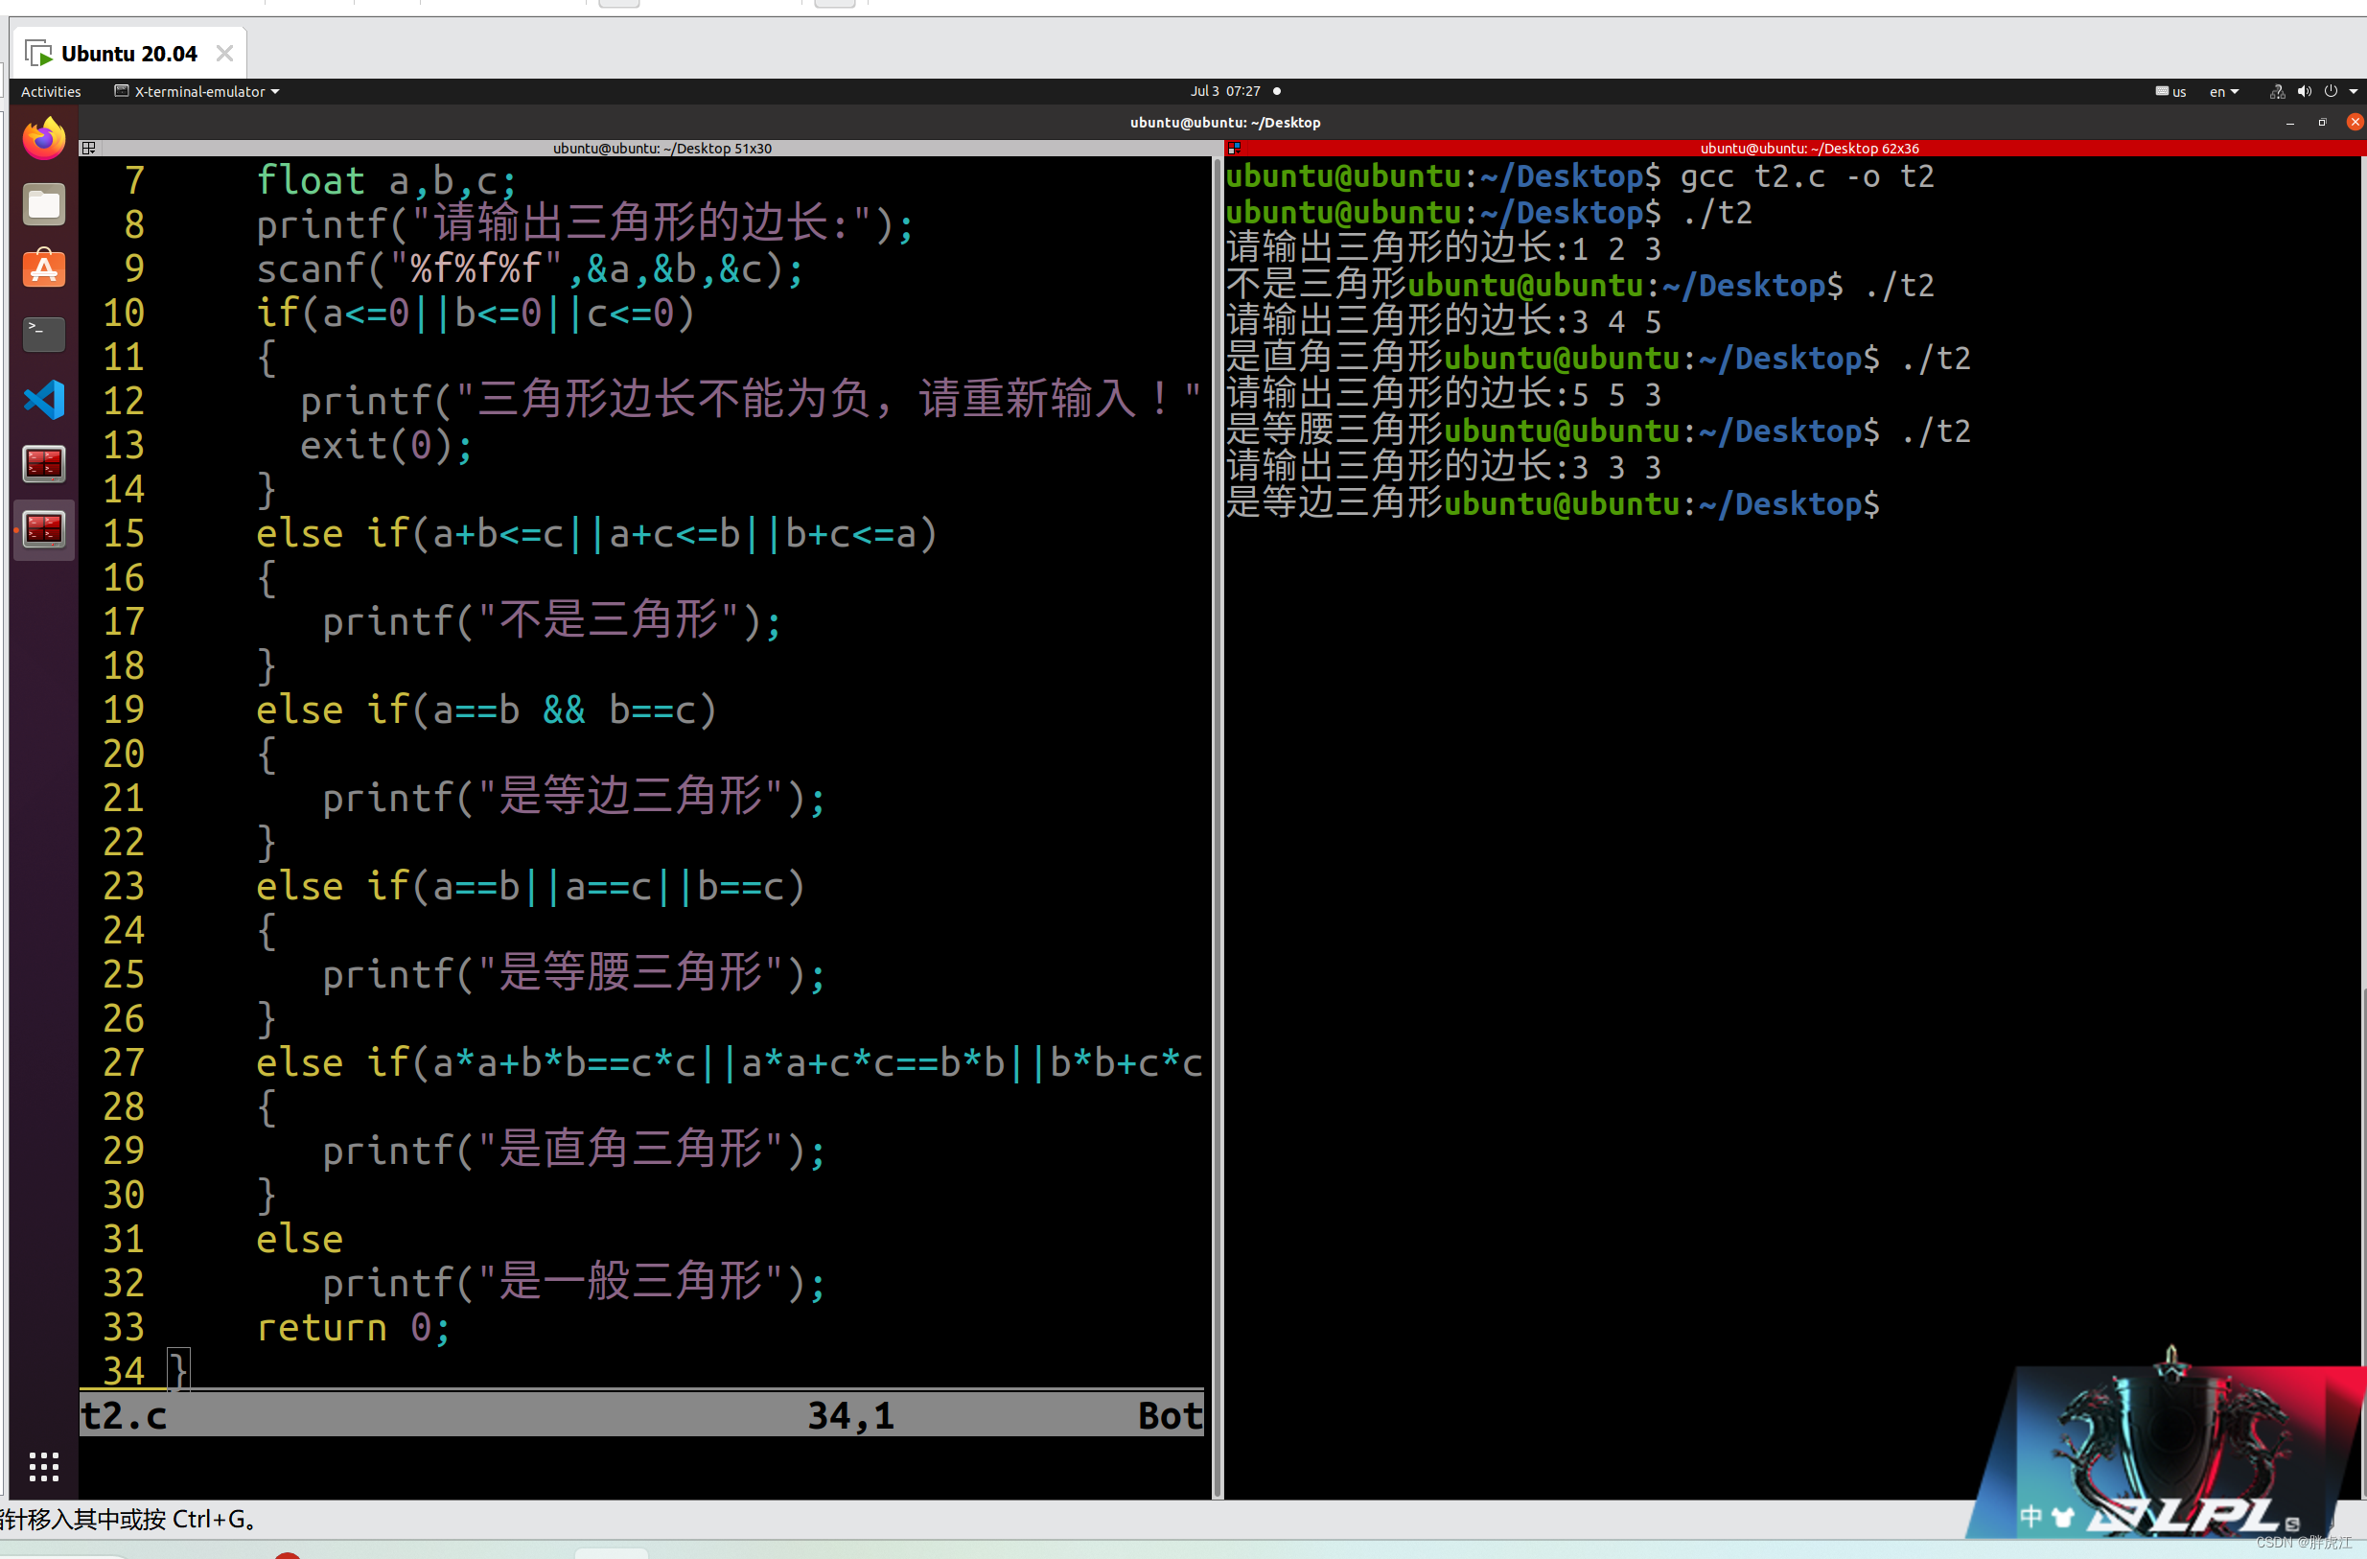This screenshot has width=2367, height=1559.
Task: Click the Activities menu
Action: (x=51, y=91)
